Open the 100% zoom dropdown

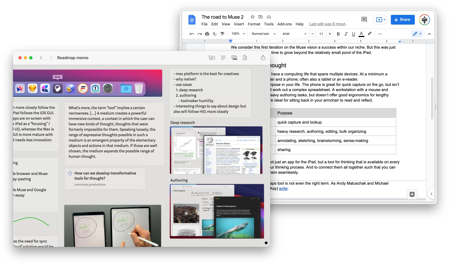pyautogui.click(x=238, y=34)
